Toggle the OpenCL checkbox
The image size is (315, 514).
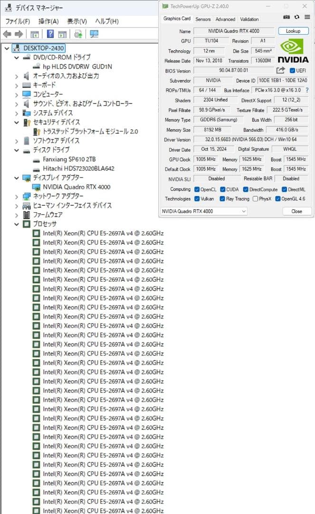(x=197, y=189)
